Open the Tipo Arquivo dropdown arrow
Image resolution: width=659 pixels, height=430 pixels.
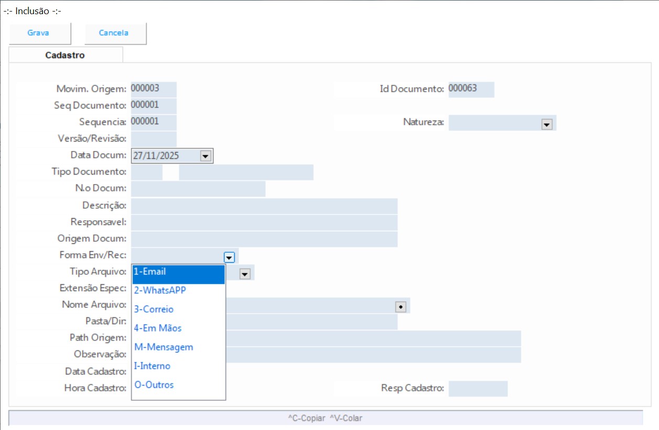[245, 273]
